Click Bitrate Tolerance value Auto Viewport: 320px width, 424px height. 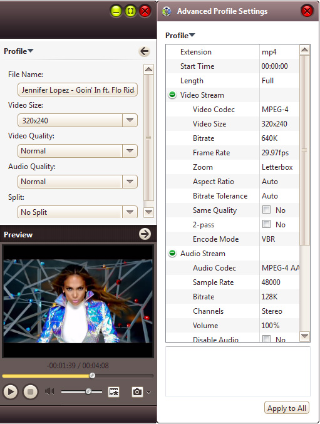pyautogui.click(x=270, y=196)
